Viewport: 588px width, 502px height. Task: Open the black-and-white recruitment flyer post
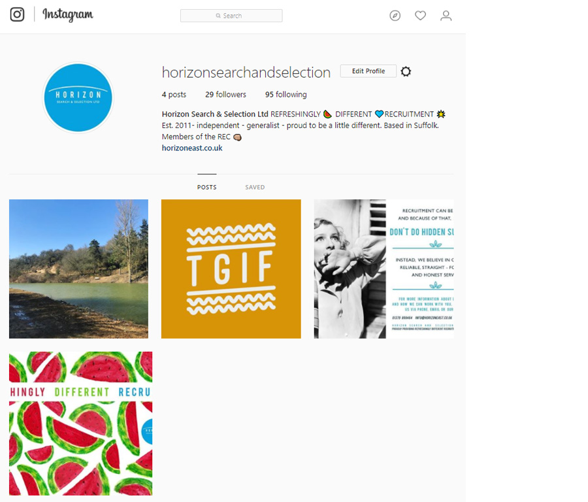click(x=384, y=269)
